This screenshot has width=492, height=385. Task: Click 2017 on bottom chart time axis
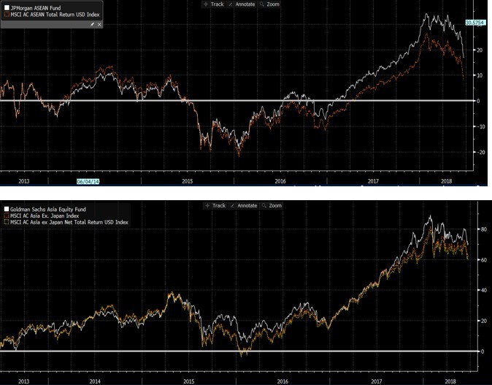pyautogui.click(x=377, y=381)
